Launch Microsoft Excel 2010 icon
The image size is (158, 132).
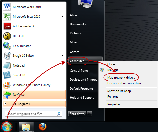7,16
